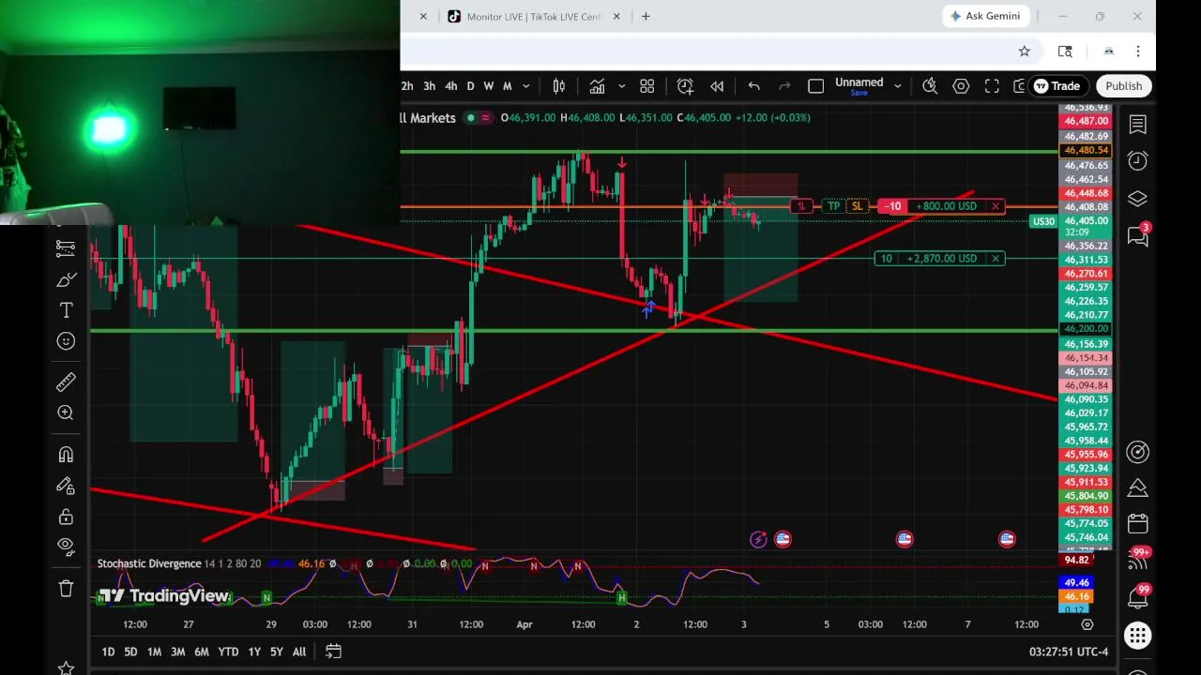Start bar replay with the rewind icon

717,86
